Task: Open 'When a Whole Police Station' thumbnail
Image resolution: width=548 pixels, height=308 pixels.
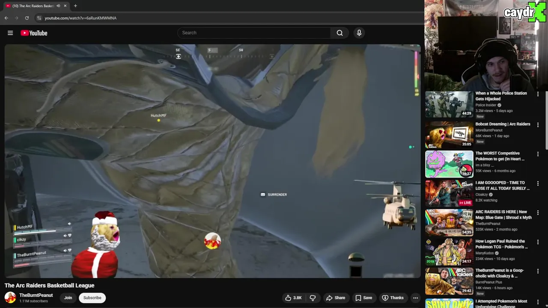Action: tap(449, 104)
